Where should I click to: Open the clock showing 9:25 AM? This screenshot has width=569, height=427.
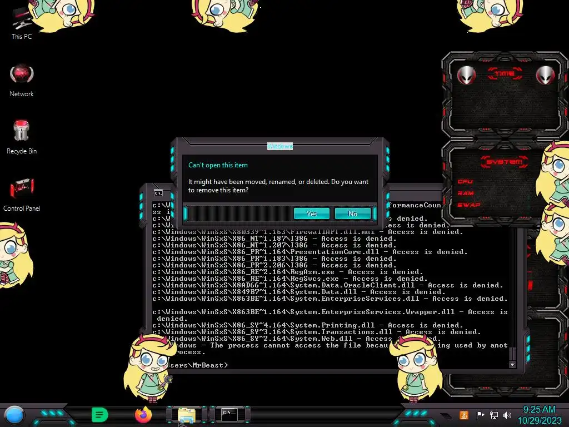coord(539,415)
